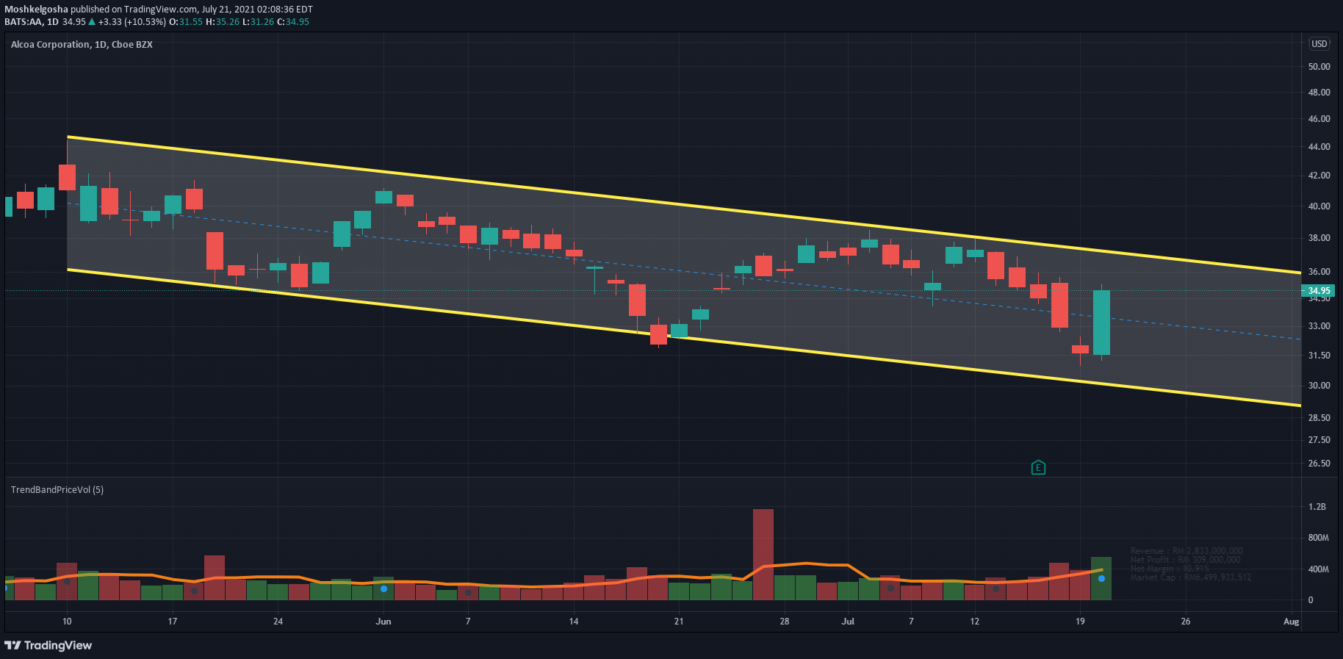This screenshot has width=1343, height=659.
Task: Click the 40.00 price axis label
Action: (1319, 206)
